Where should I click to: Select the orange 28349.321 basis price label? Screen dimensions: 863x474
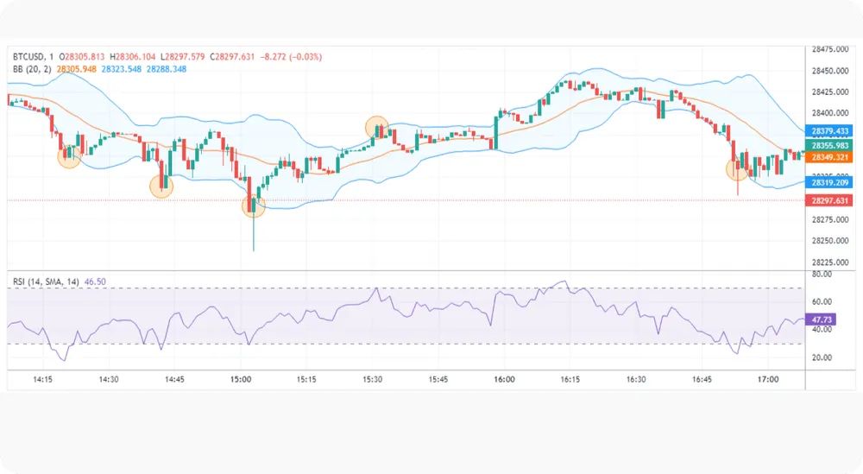(x=828, y=157)
